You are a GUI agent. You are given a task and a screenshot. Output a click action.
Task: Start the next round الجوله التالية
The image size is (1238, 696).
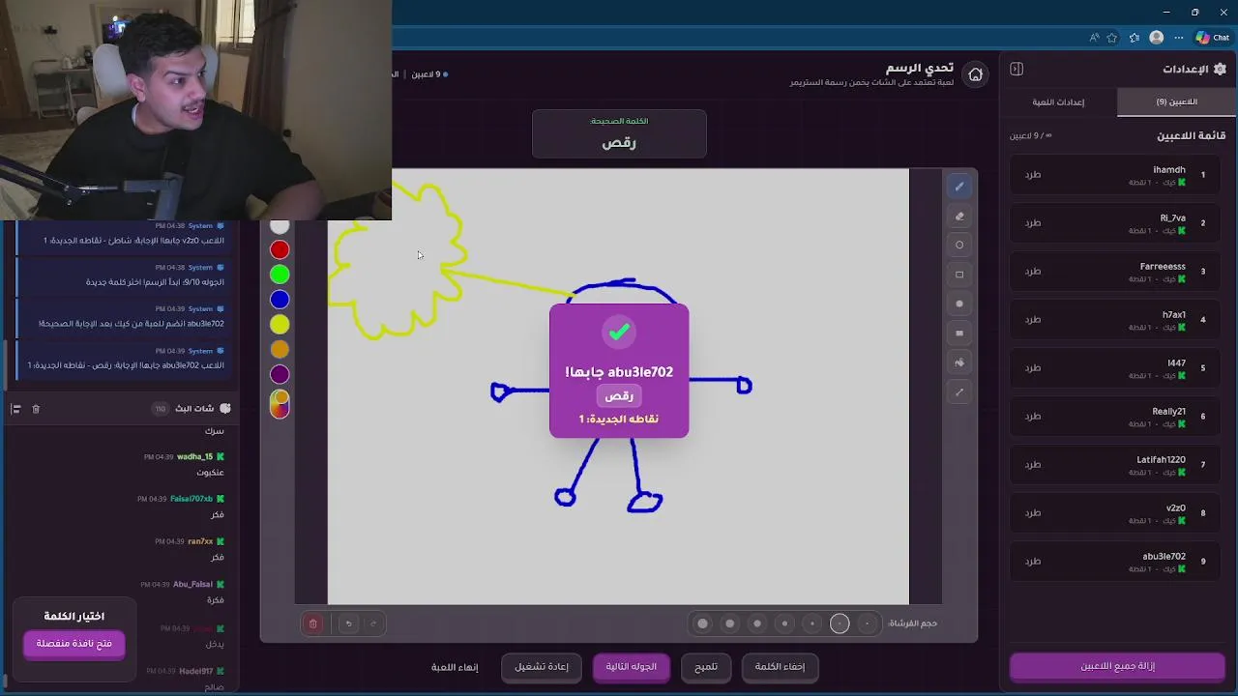[632, 667]
